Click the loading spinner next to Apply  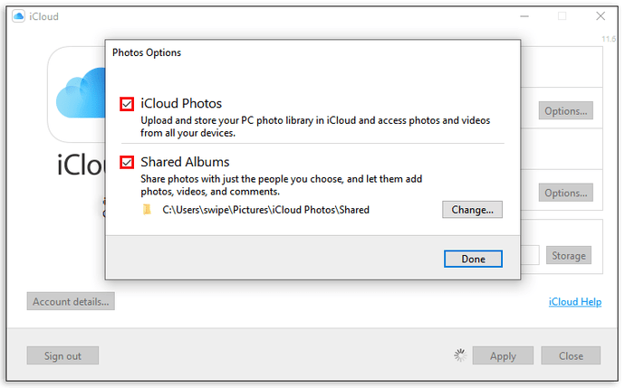click(x=460, y=355)
